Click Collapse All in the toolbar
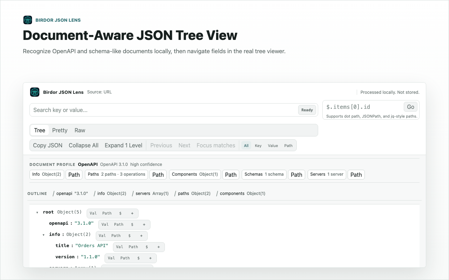This screenshot has width=449, height=280. pos(83,145)
